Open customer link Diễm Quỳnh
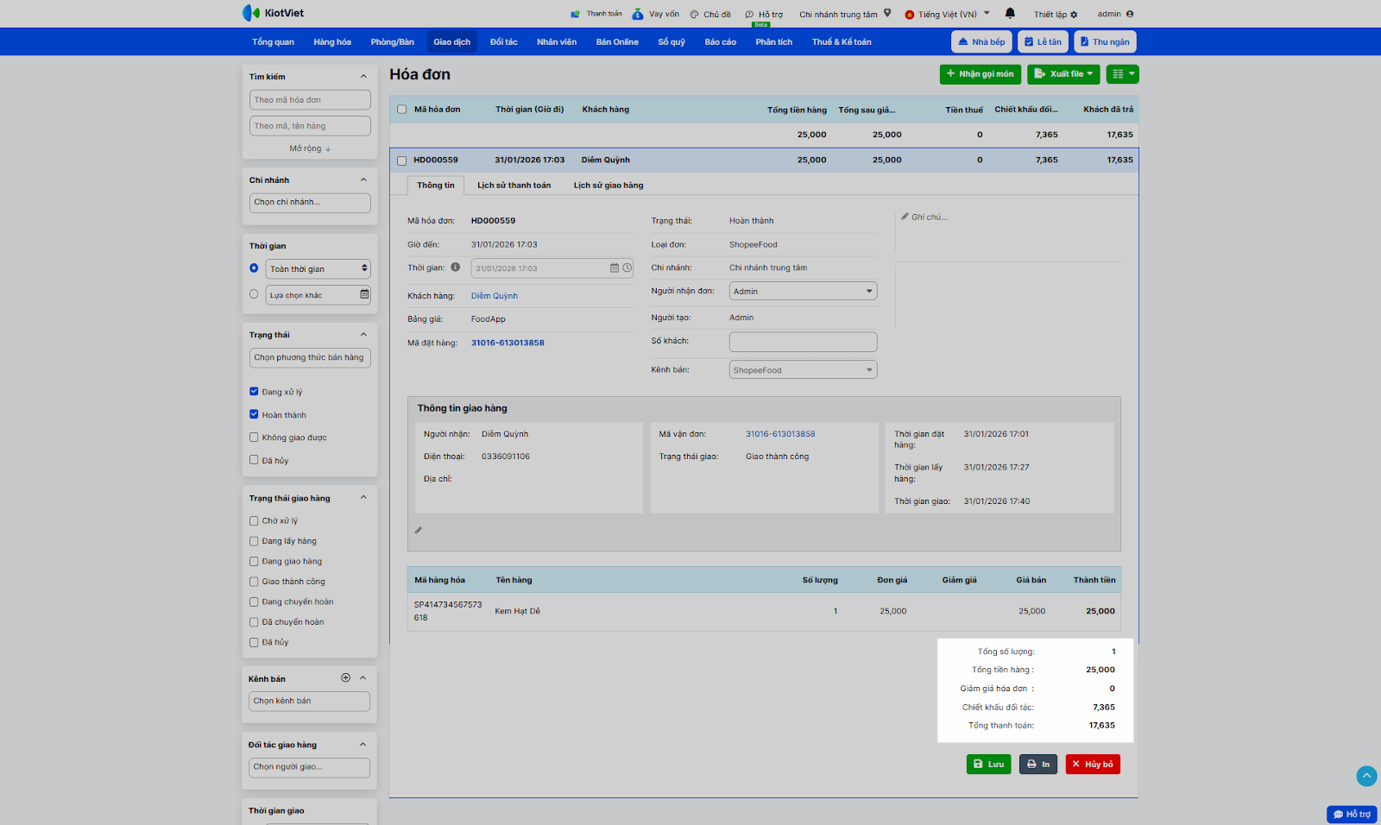Viewport: 1381px width, 825px height. [495, 296]
